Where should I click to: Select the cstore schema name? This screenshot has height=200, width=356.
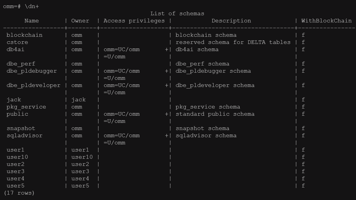pos(17,42)
